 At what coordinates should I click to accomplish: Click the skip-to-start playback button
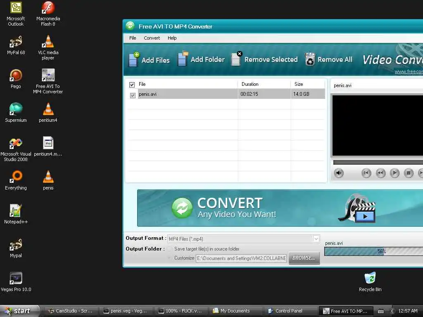point(366,173)
